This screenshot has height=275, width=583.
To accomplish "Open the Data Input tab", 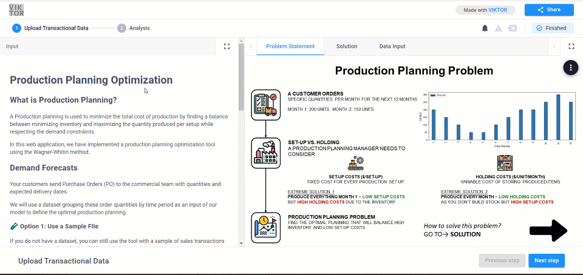I will point(392,46).
